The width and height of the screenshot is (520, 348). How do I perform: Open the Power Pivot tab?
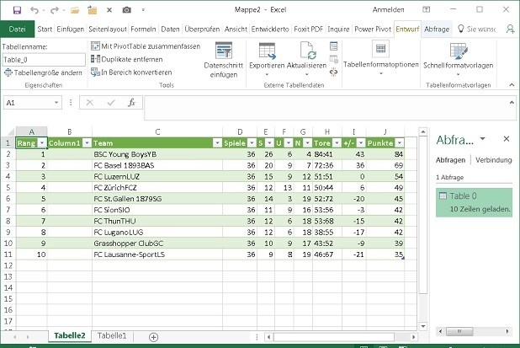point(373,29)
